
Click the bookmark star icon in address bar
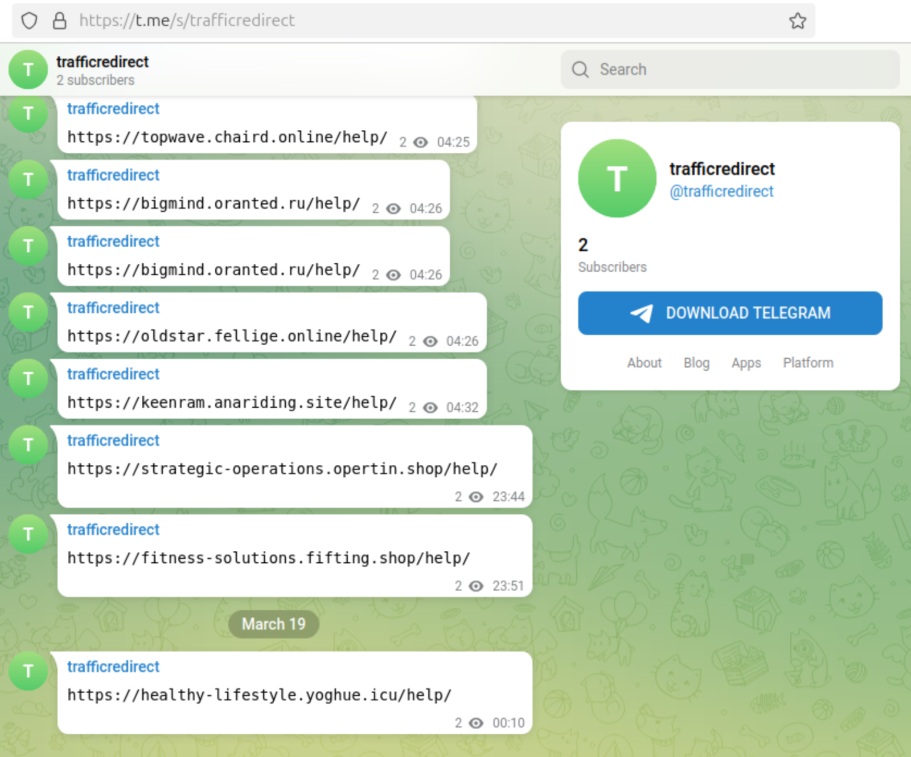[797, 21]
